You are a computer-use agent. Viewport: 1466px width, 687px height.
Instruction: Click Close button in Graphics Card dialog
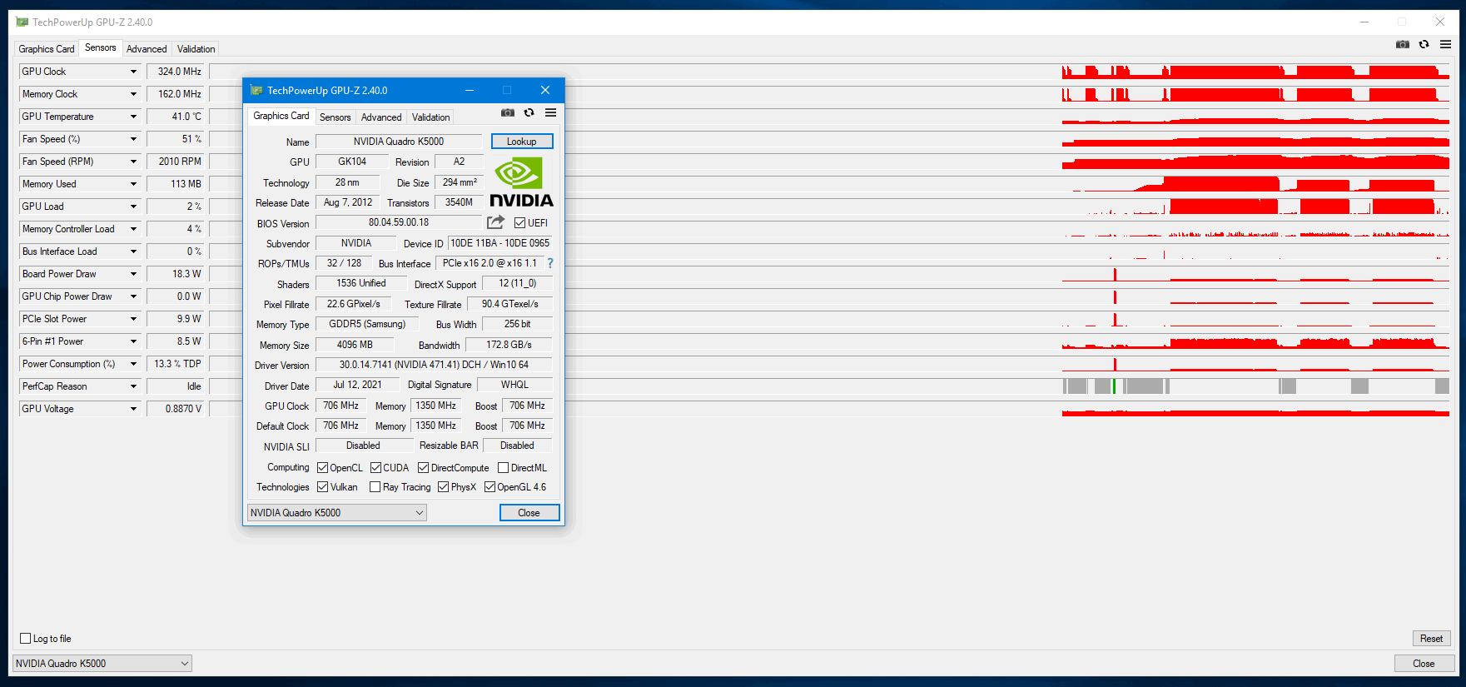point(529,513)
